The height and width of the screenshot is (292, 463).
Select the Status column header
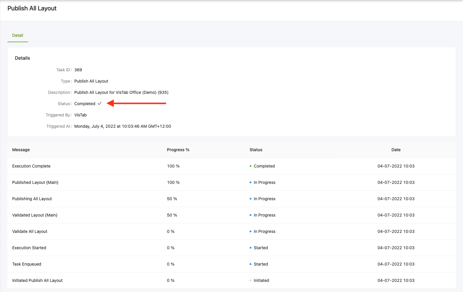[256, 150]
